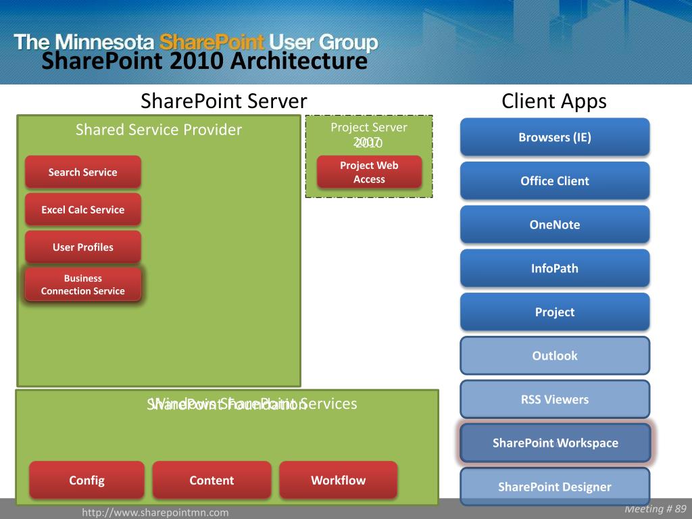Image resolution: width=692 pixels, height=519 pixels.
Task: Click the OneNote client app box
Action: pos(555,224)
